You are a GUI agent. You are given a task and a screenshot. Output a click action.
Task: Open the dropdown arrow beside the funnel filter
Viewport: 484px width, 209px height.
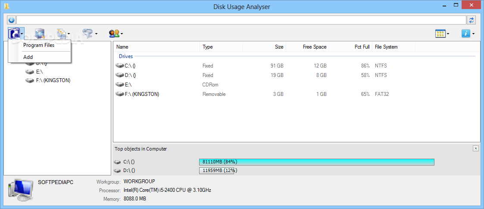[96, 34]
